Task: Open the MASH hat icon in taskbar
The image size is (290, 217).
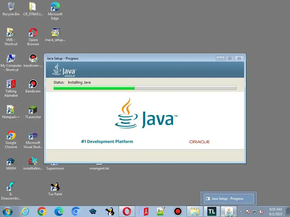Action: (93, 211)
